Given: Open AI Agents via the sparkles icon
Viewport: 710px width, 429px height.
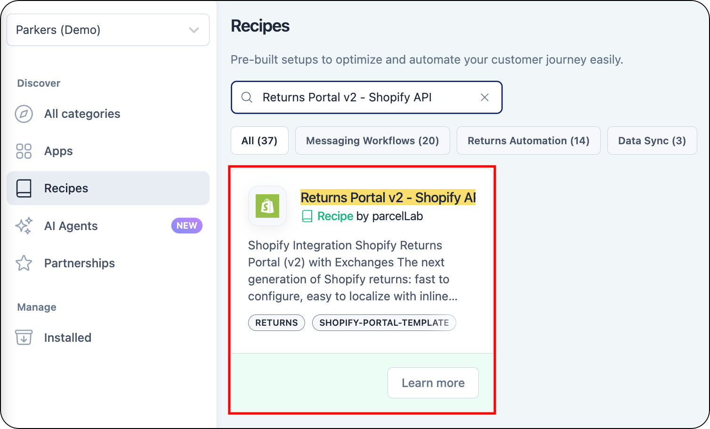Looking at the screenshot, I should [x=24, y=225].
